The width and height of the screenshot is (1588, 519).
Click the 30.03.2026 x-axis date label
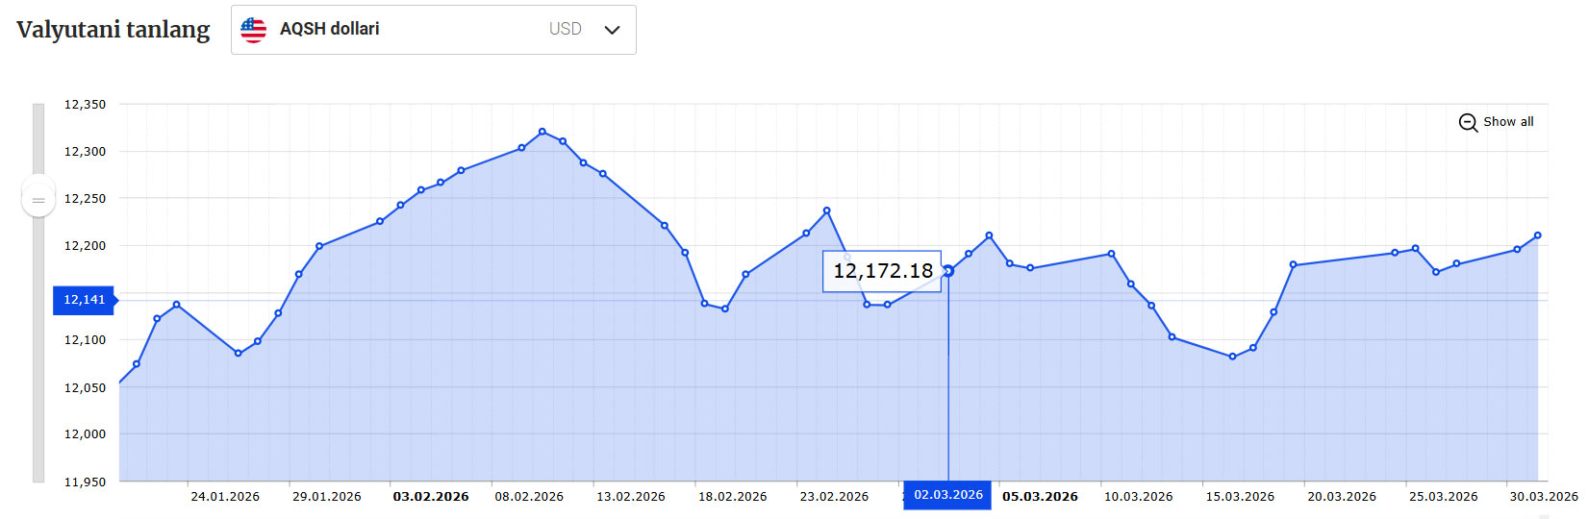[1543, 497]
